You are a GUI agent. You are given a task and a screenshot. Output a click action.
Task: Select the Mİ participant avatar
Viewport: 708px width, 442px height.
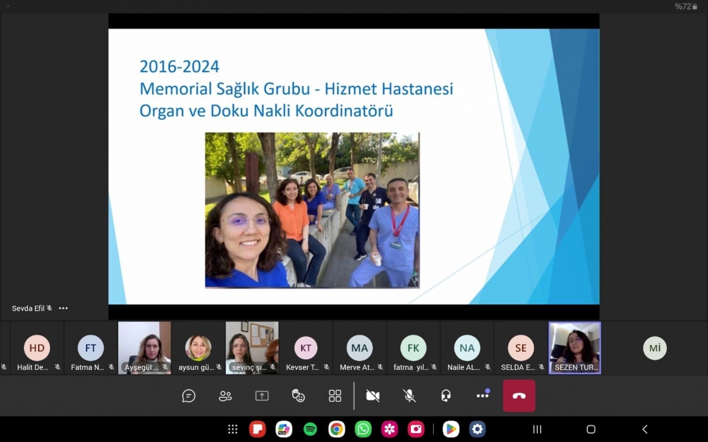pos(655,348)
